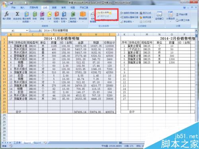This screenshot has width=199, height=149.
Task: Open the Logical functions purple book icon
Action: [x=42, y=14]
